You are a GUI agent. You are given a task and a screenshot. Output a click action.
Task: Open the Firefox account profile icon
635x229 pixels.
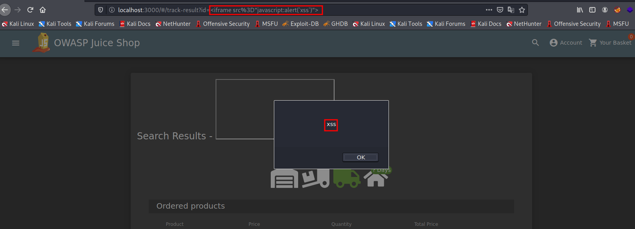pyautogui.click(x=605, y=10)
